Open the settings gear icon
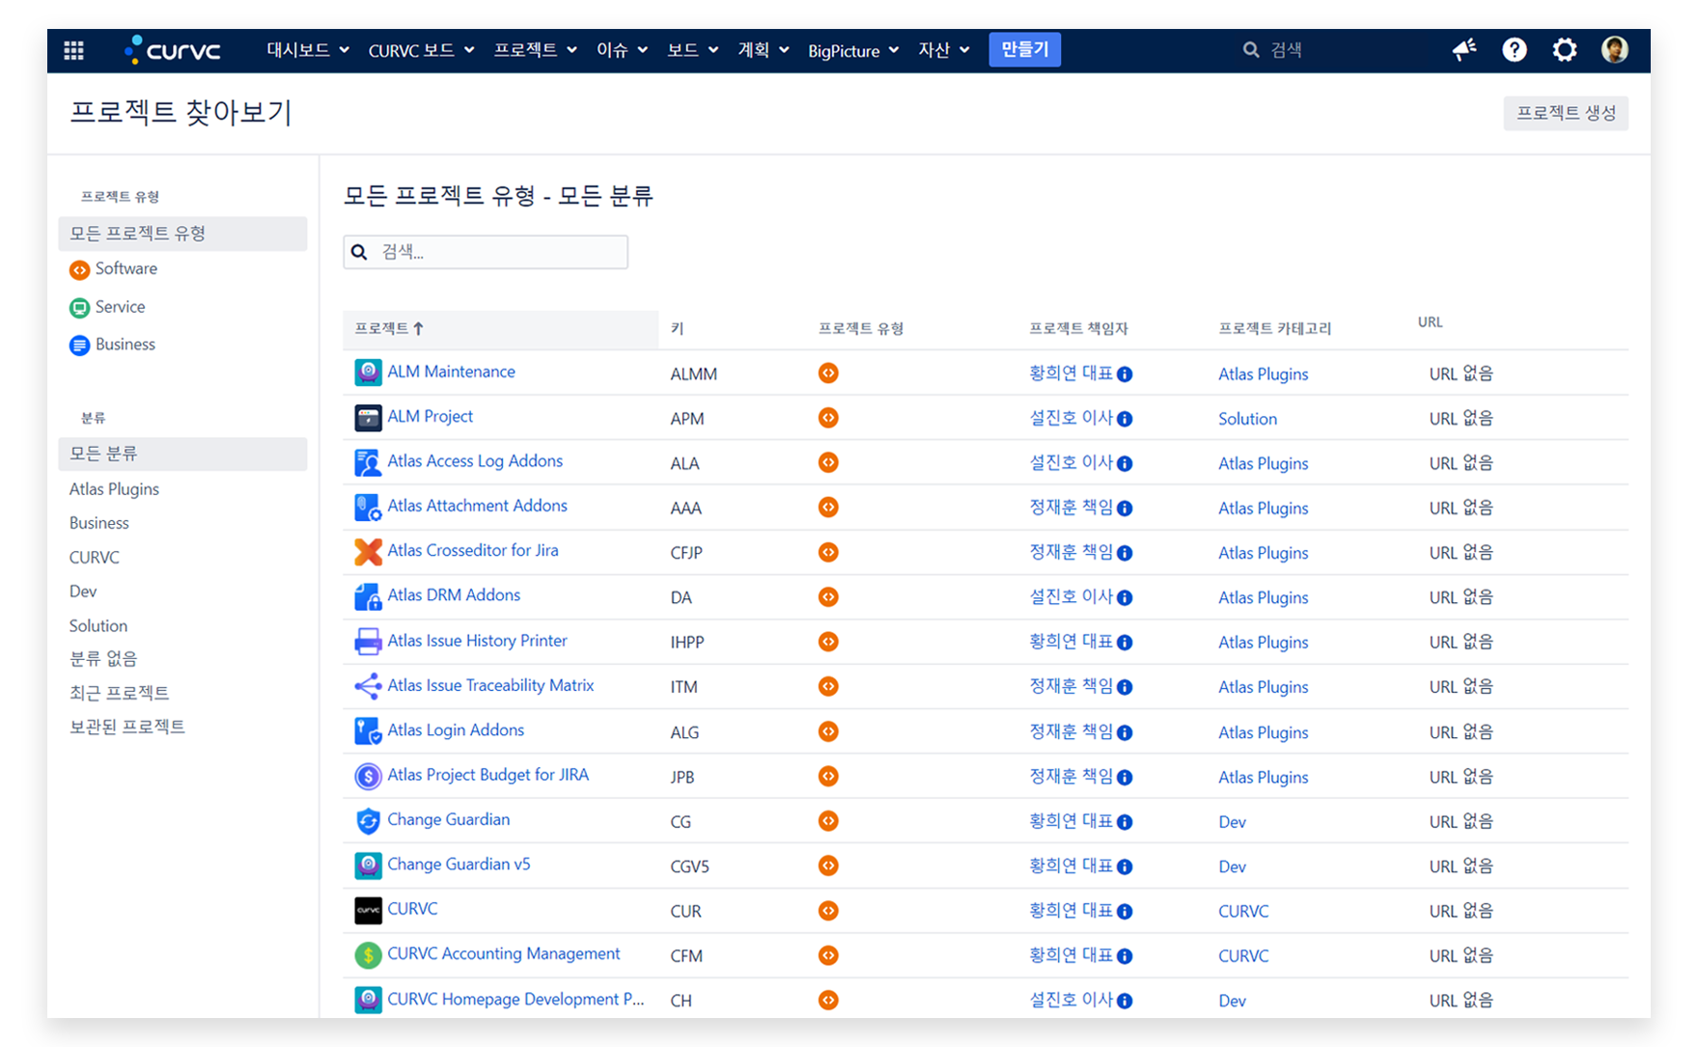Image resolution: width=1698 pixels, height=1047 pixels. [x=1564, y=50]
